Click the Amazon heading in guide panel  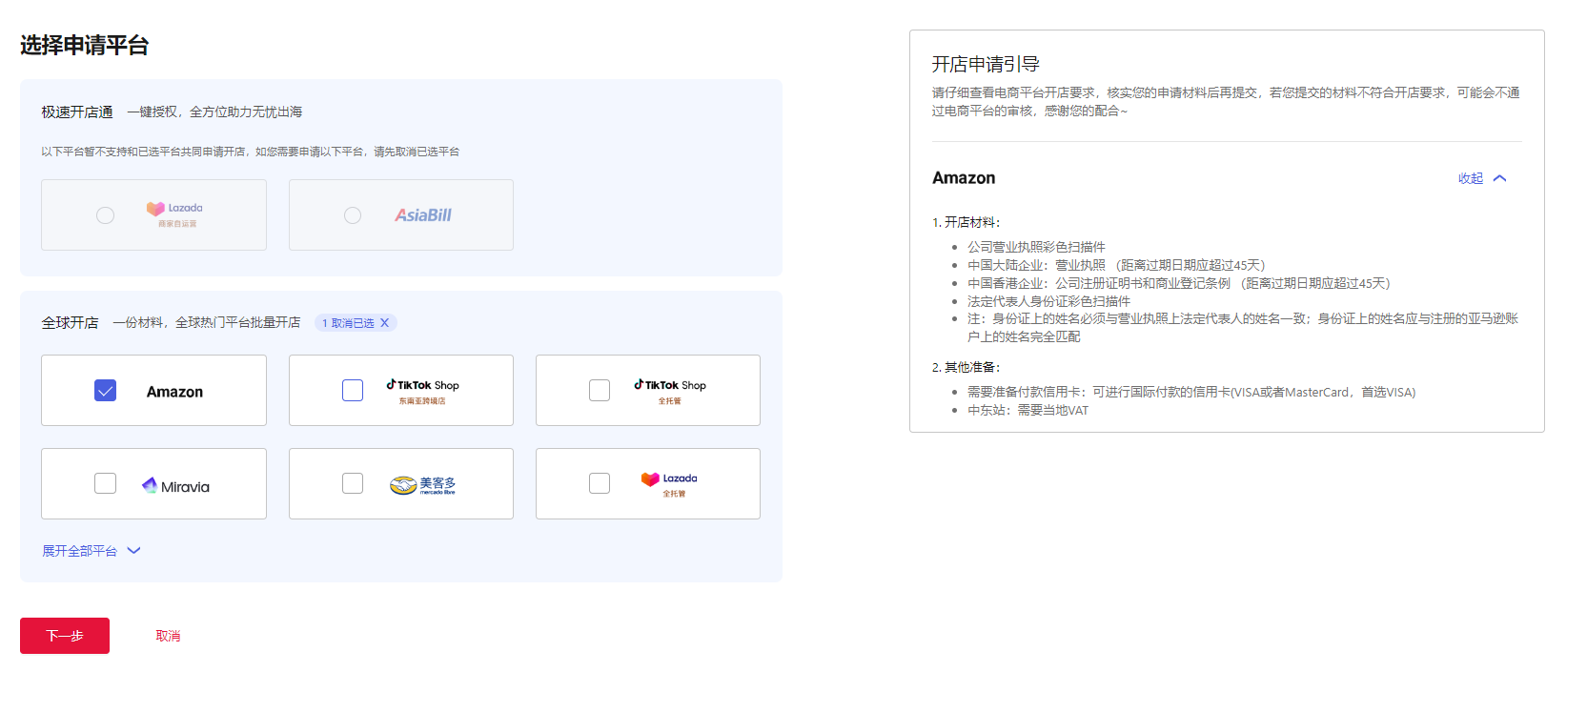pos(964,178)
